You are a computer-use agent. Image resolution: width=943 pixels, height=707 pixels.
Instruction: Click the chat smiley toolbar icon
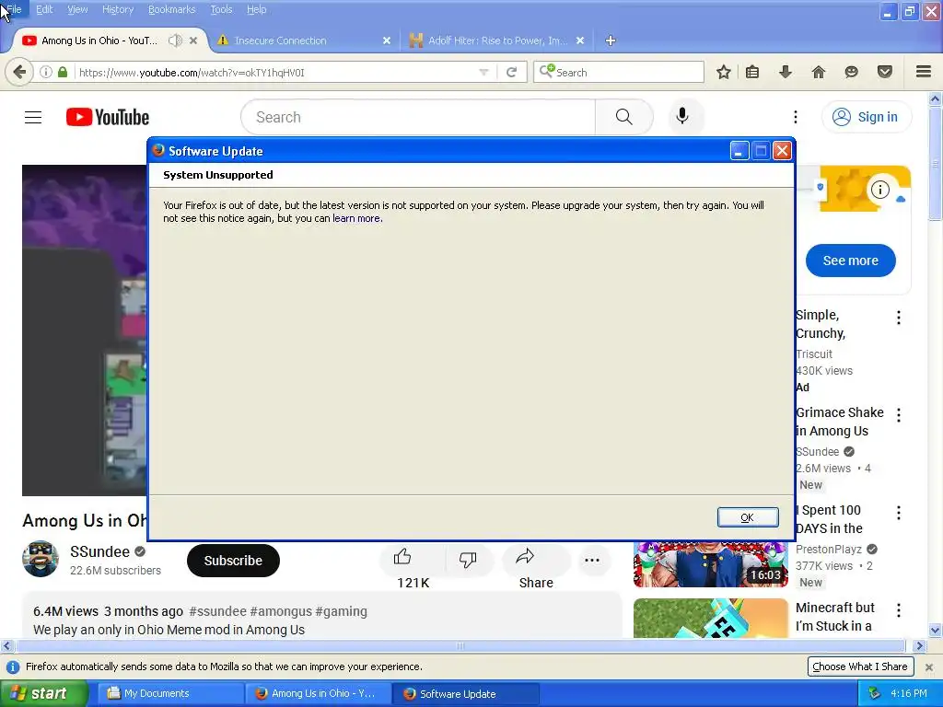click(851, 72)
